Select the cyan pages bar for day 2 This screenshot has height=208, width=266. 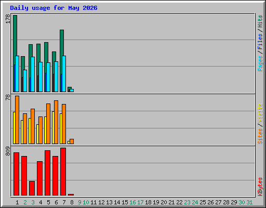pos(25,81)
